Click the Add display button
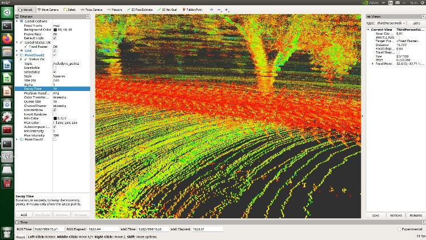 click(24, 215)
